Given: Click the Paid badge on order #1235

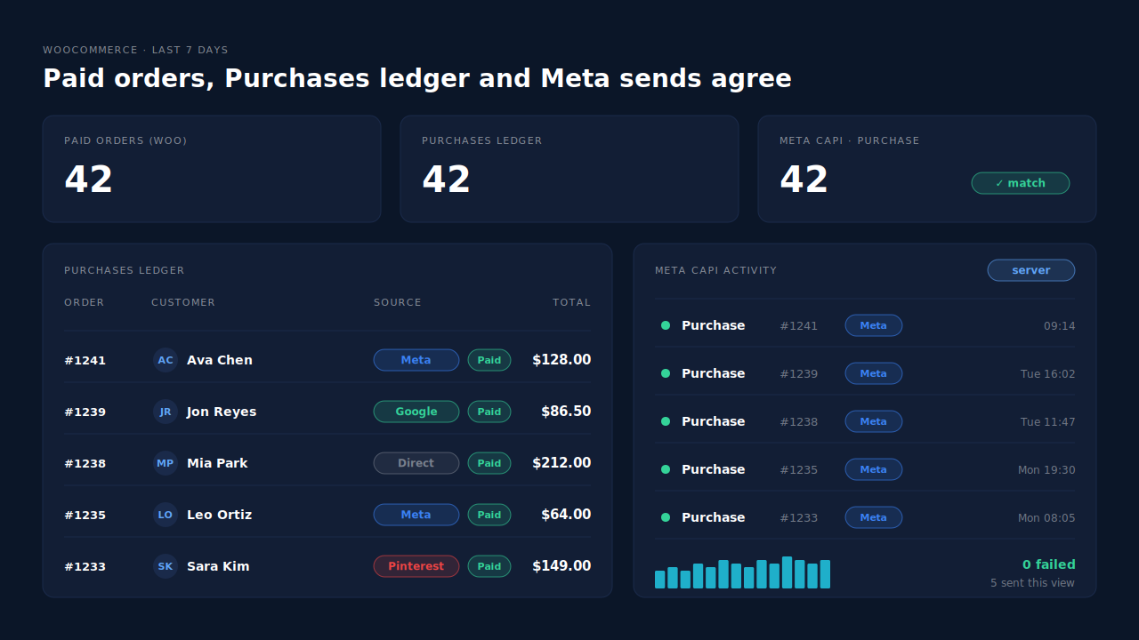Looking at the screenshot, I should [x=489, y=515].
